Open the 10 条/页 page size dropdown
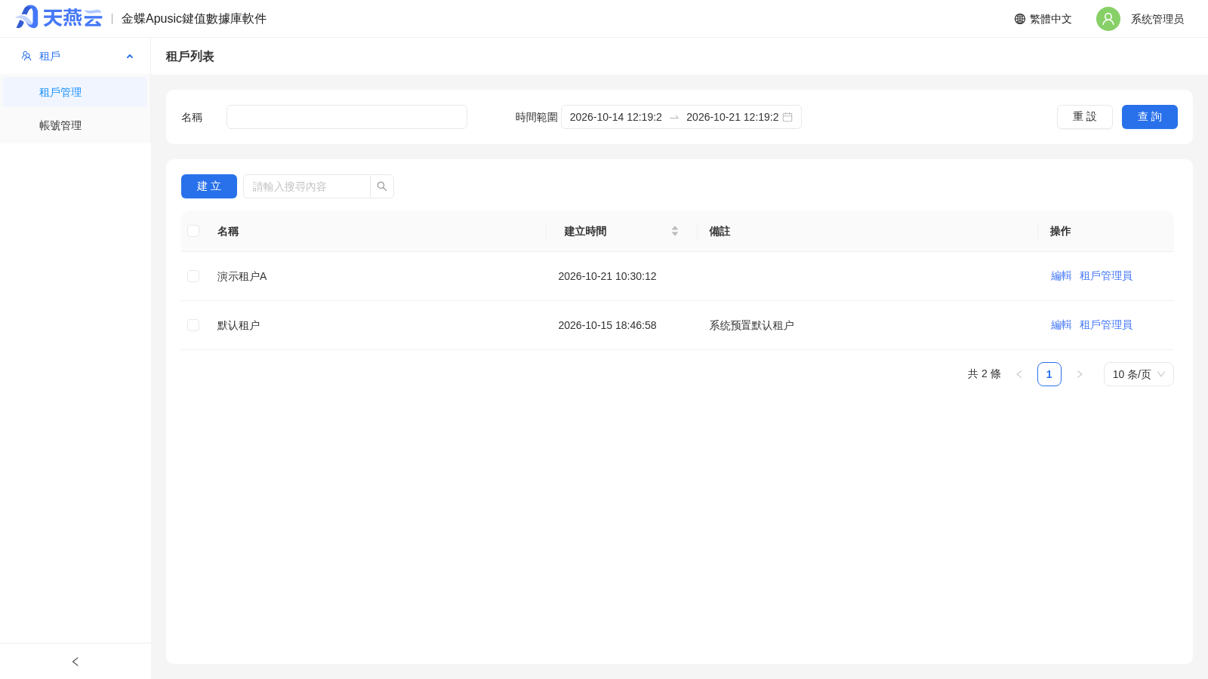Viewport: 1208px width, 679px height. [1139, 374]
